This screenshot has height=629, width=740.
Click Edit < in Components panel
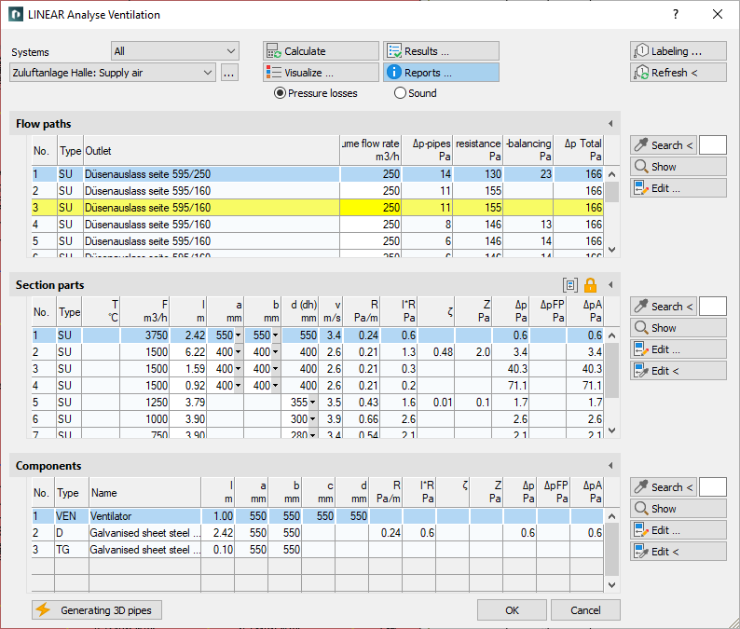pos(678,552)
